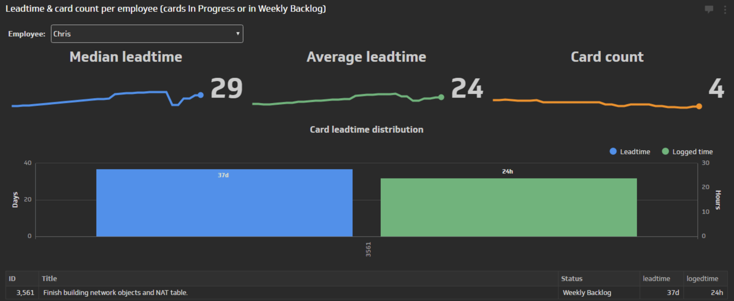Click the Employee dropdown arrow
The width and height of the screenshot is (734, 301).
(x=237, y=34)
